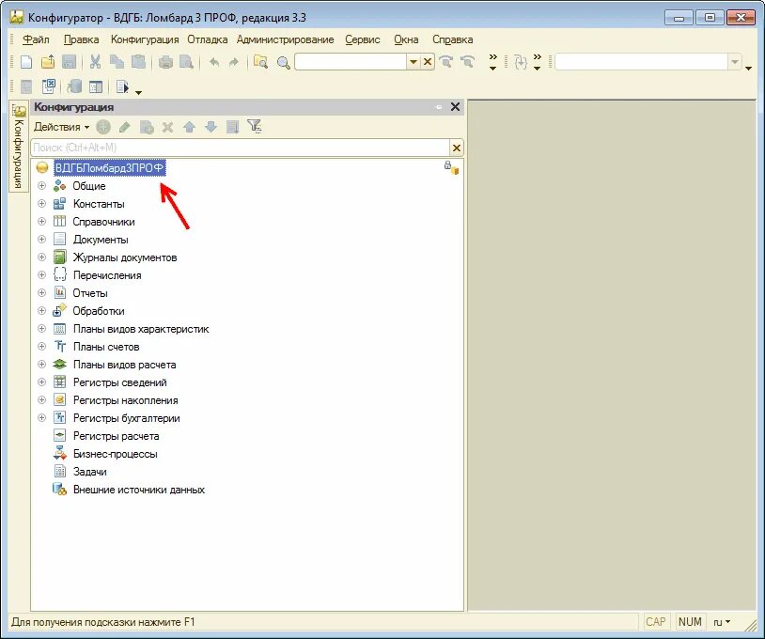Click the Paste clipboard toolbar icon
The image size is (765, 639).
(x=138, y=62)
